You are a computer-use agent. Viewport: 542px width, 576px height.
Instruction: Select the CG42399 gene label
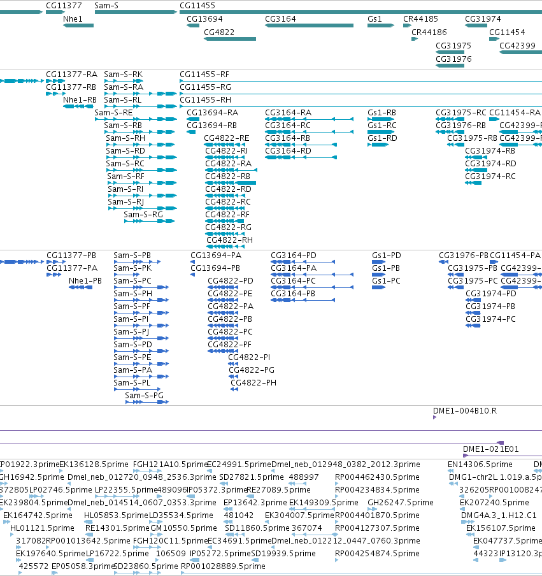[x=517, y=45]
